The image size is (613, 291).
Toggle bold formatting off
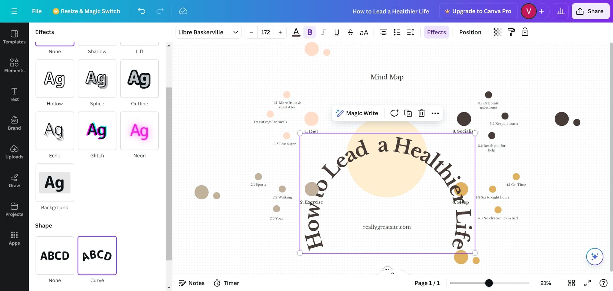coord(310,32)
